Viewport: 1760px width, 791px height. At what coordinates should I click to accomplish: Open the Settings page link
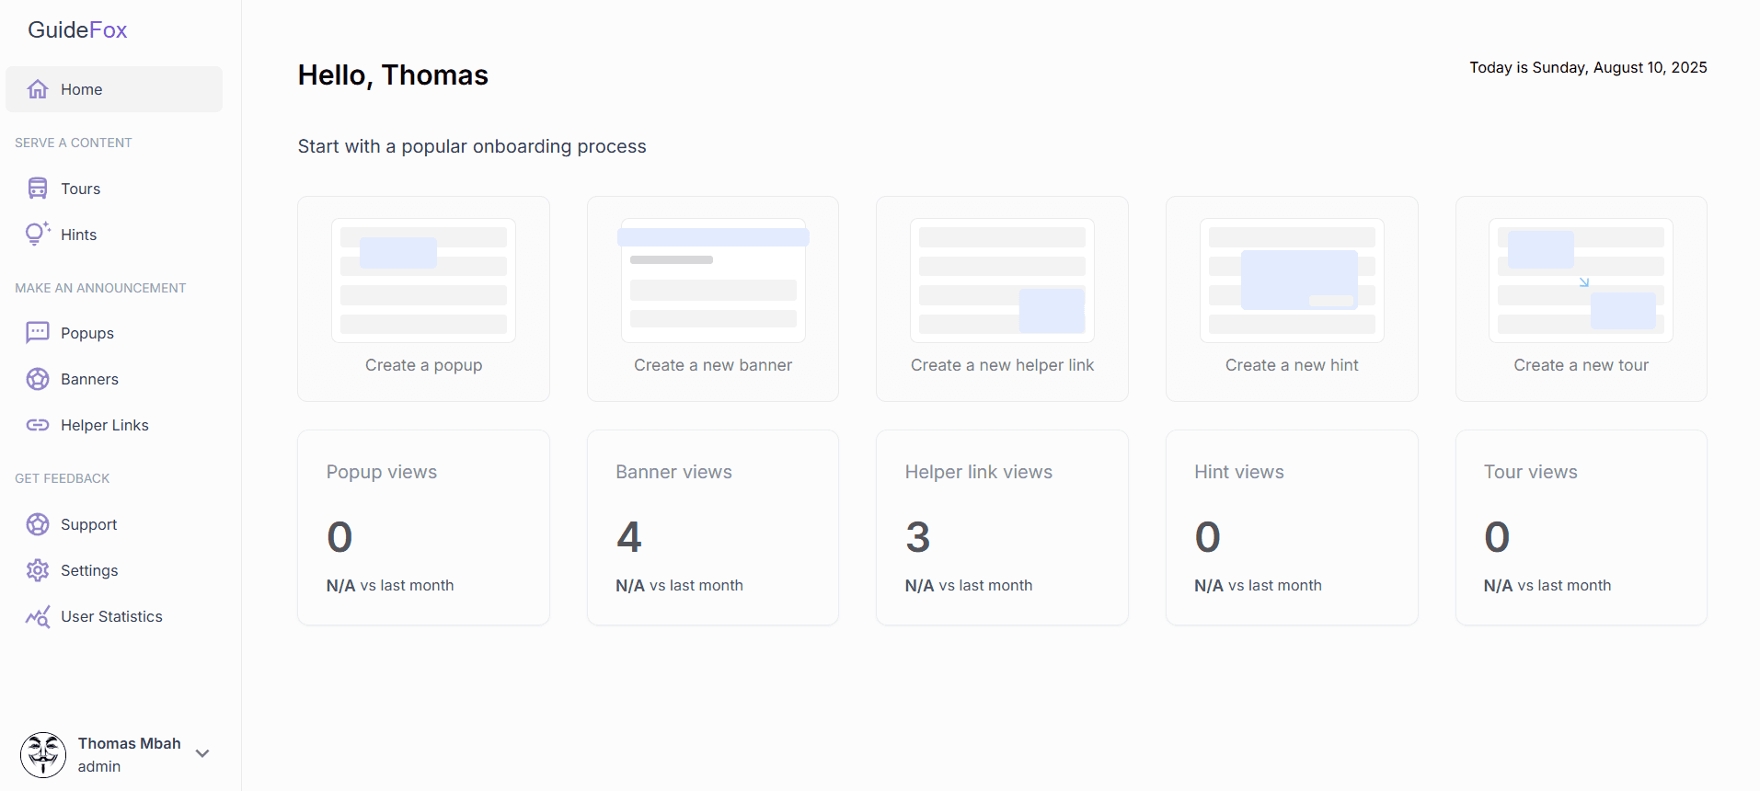[114, 570]
